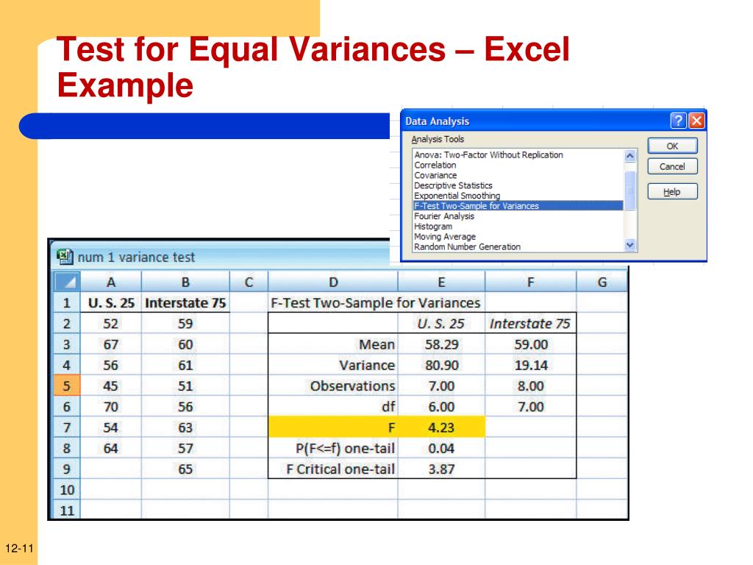Viewport: 753px width, 565px height.
Task: Click Cancel in the Data Analysis dialog
Action: click(x=672, y=167)
